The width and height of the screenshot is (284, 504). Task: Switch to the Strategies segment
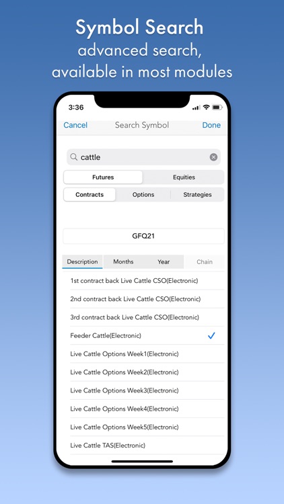coord(197,194)
